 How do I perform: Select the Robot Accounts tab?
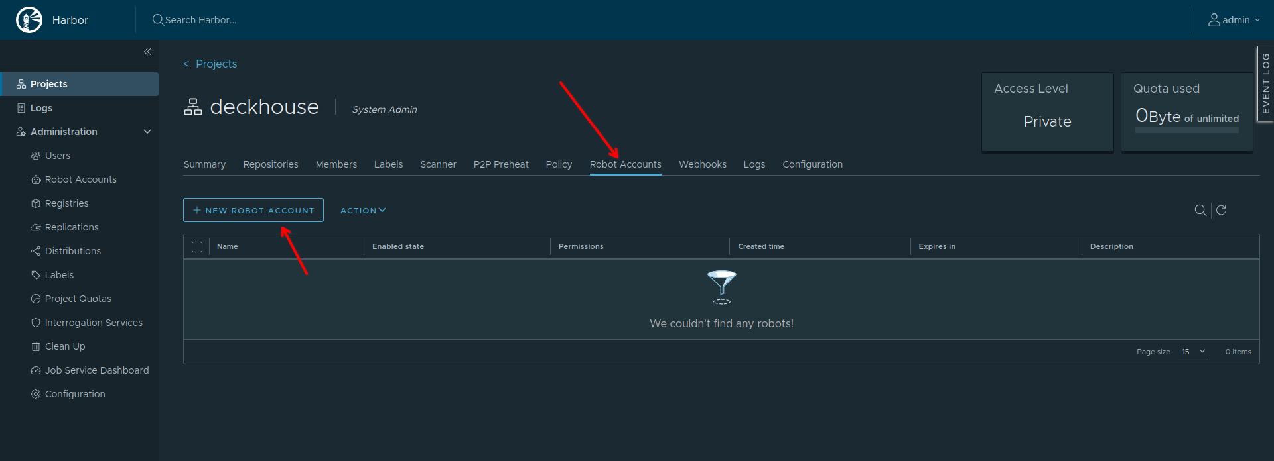coord(626,164)
